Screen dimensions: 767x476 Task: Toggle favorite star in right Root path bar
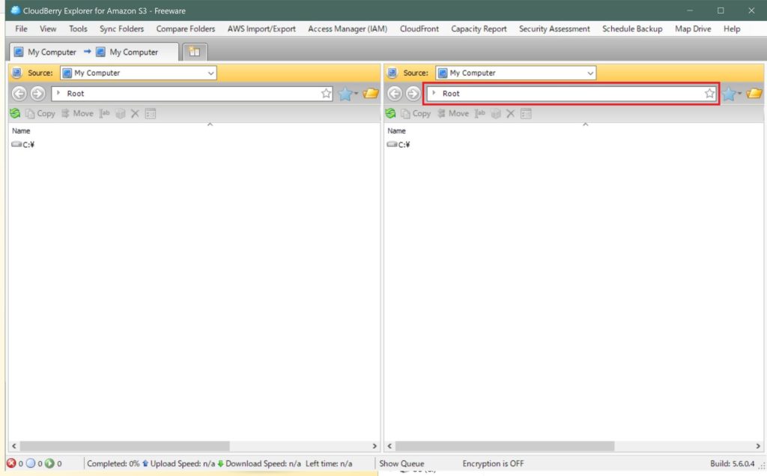[x=709, y=93]
